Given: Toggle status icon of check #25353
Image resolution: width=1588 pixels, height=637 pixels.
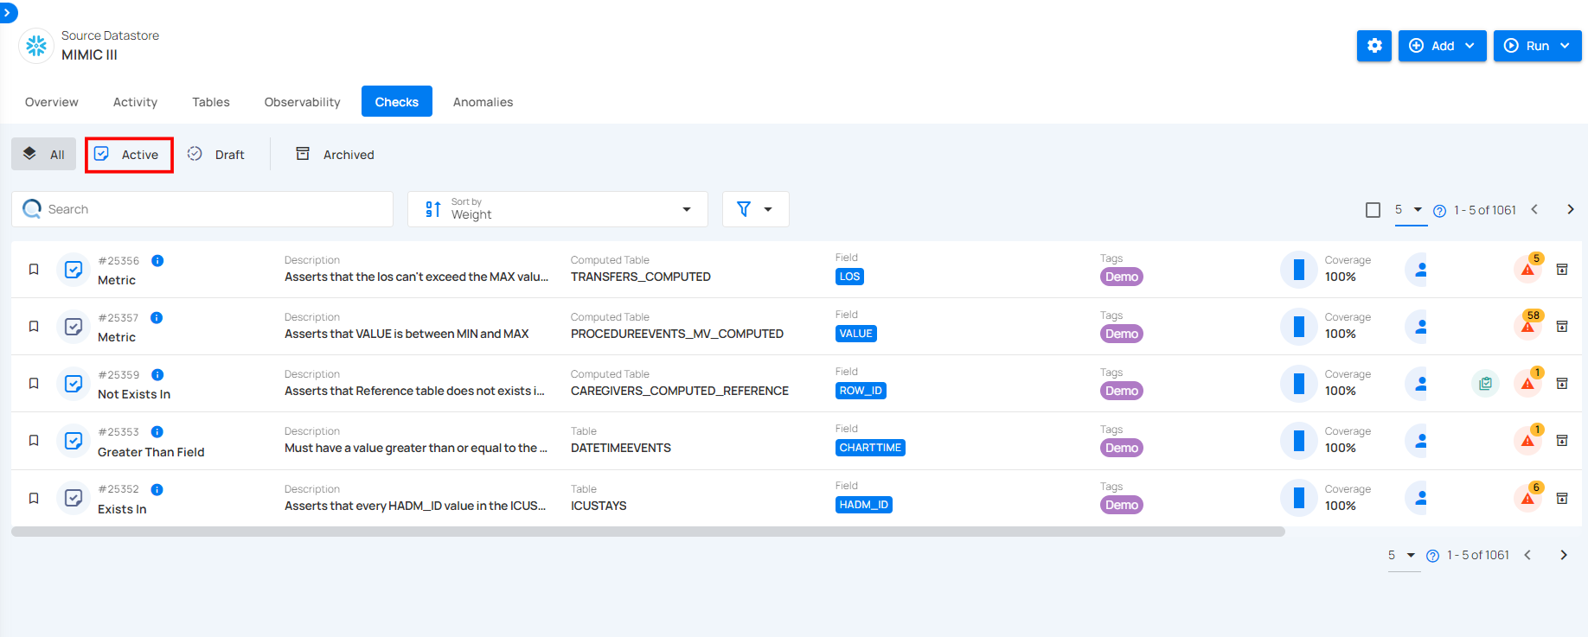Looking at the screenshot, I should tap(74, 441).
